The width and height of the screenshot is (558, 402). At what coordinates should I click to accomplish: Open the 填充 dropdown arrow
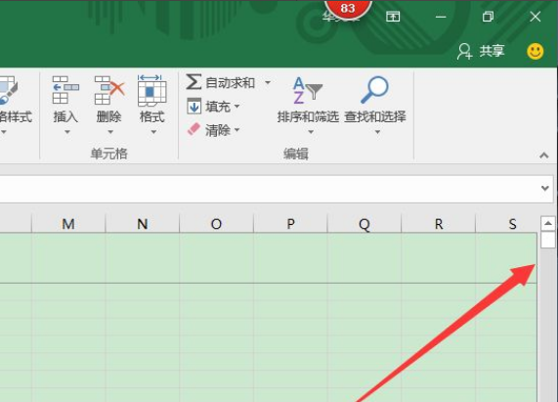[x=237, y=106]
